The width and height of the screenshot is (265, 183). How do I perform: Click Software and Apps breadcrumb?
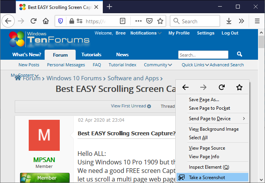133,78
